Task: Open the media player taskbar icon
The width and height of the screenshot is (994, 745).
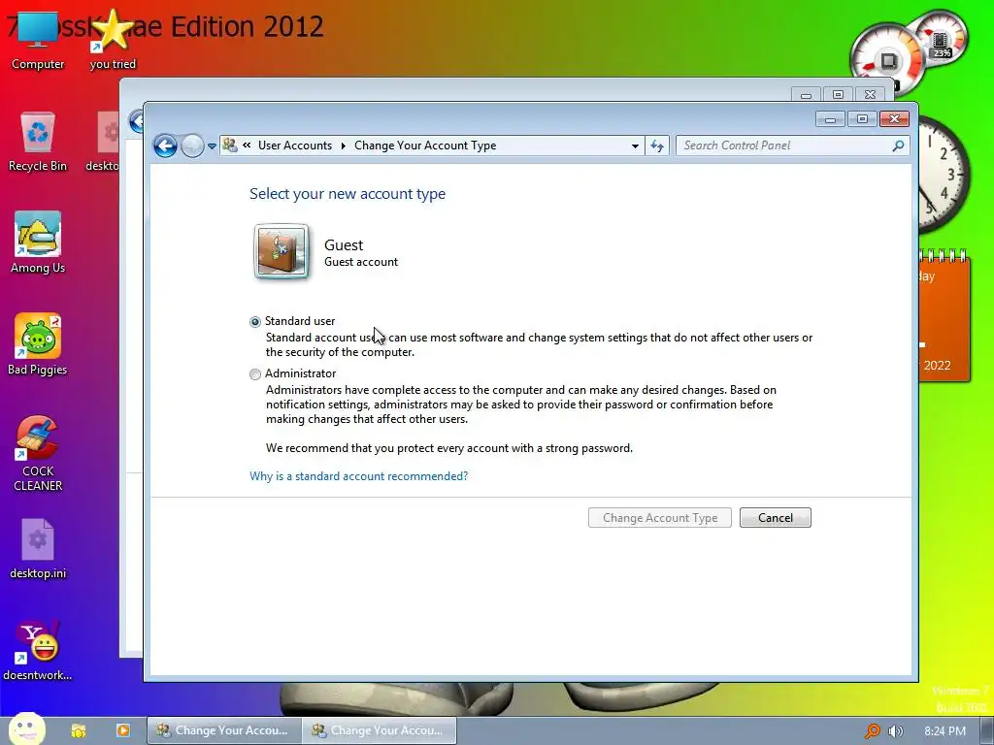Action: pyautogui.click(x=123, y=730)
